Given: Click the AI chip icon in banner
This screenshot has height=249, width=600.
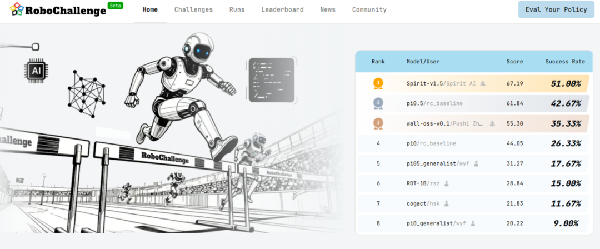Looking at the screenshot, I should [x=36, y=71].
